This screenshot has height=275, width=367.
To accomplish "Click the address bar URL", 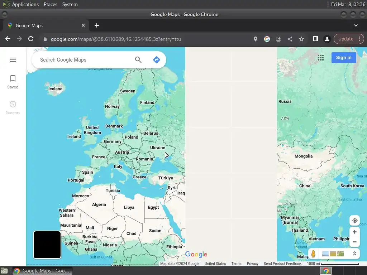I will point(116,39).
